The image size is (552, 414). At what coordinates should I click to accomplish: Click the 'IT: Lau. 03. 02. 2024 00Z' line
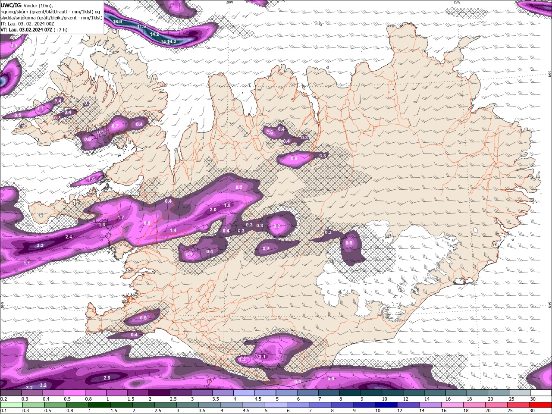point(27,24)
